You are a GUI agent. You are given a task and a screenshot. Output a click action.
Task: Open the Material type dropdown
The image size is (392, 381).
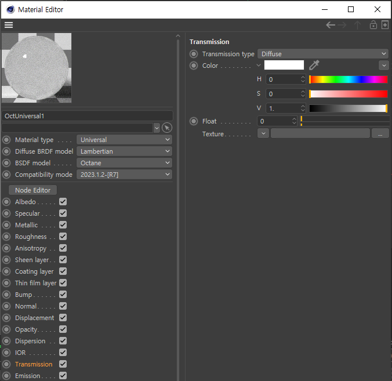coord(124,140)
